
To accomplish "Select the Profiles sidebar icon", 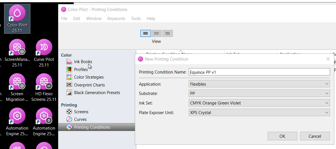I will [69, 69].
